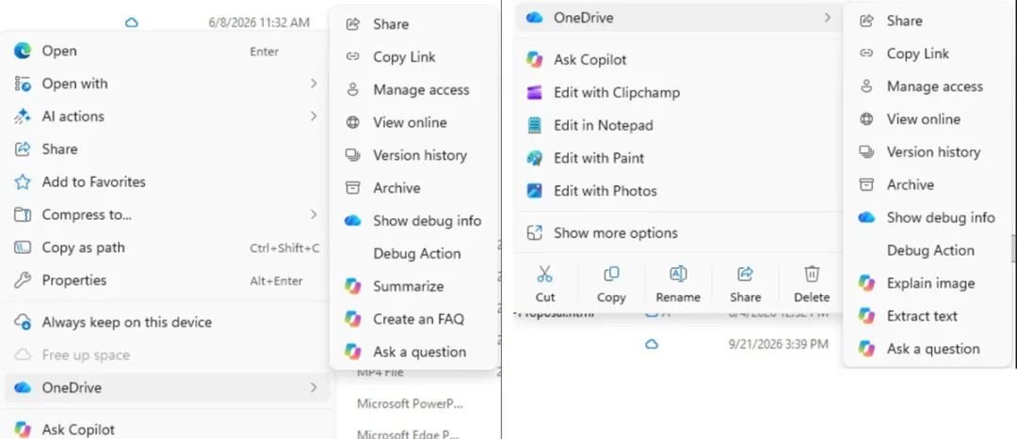Select Show debug info above the Summarize entry
Image resolution: width=1017 pixels, height=439 pixels.
[413, 221]
